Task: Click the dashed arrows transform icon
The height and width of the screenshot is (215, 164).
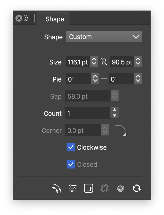Action: (105, 188)
